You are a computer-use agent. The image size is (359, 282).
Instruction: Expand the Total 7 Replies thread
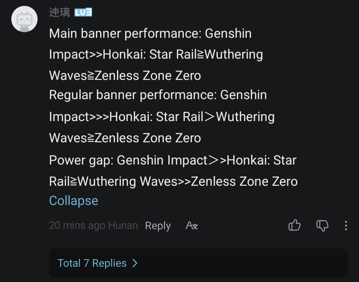point(92,263)
